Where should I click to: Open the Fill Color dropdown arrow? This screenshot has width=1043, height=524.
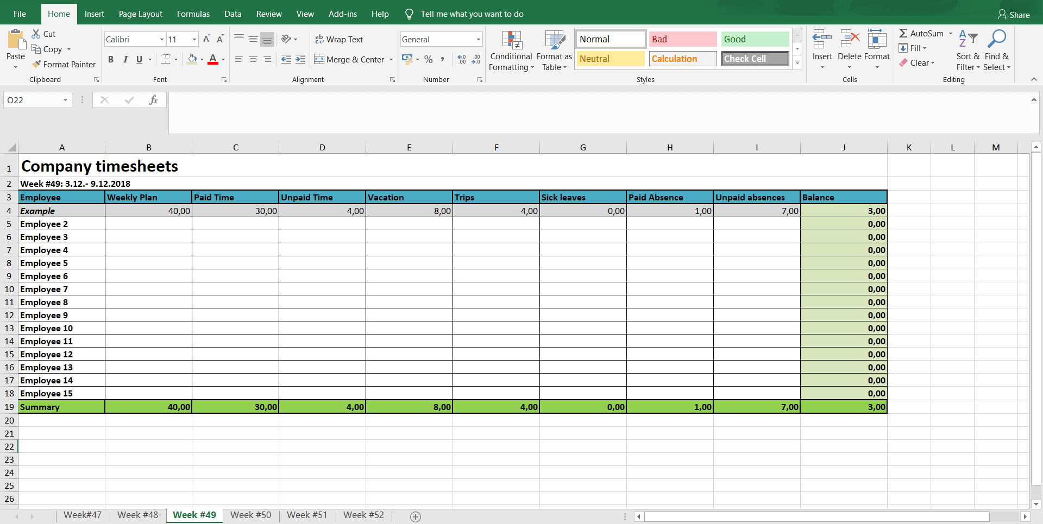point(202,60)
